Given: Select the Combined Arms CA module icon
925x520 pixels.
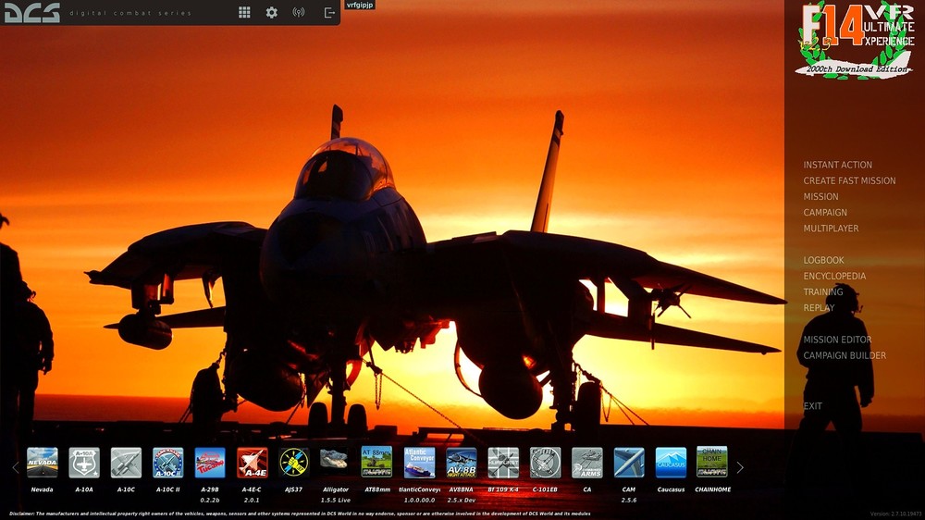Looking at the screenshot, I should point(587,463).
